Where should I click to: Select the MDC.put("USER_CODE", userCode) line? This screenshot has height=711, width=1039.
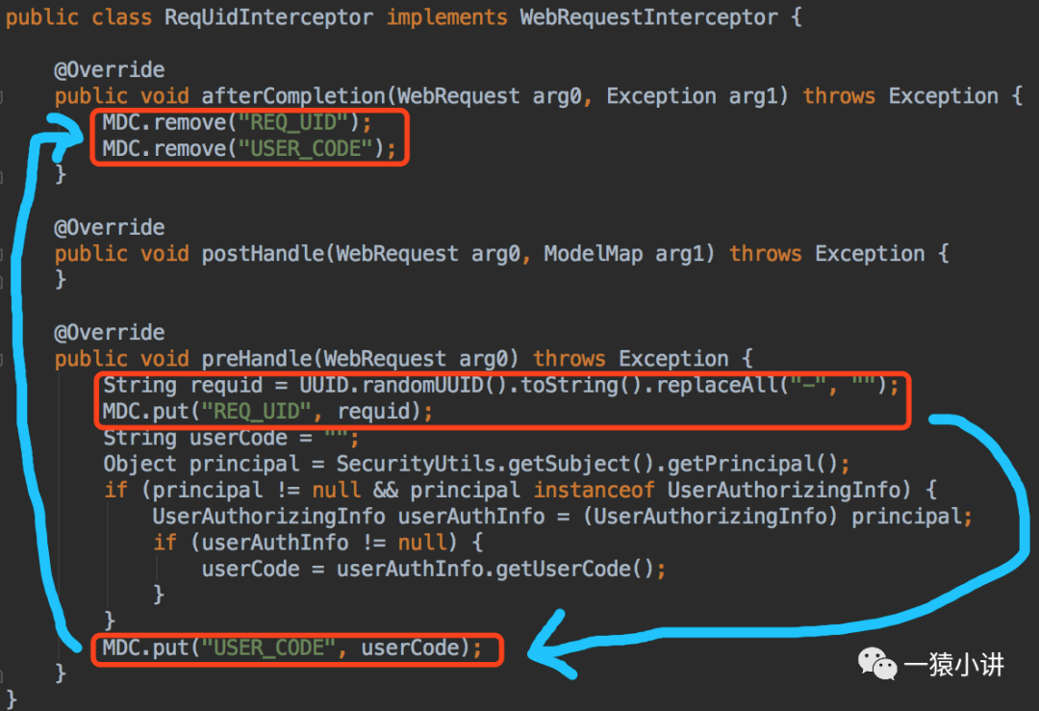pos(291,648)
